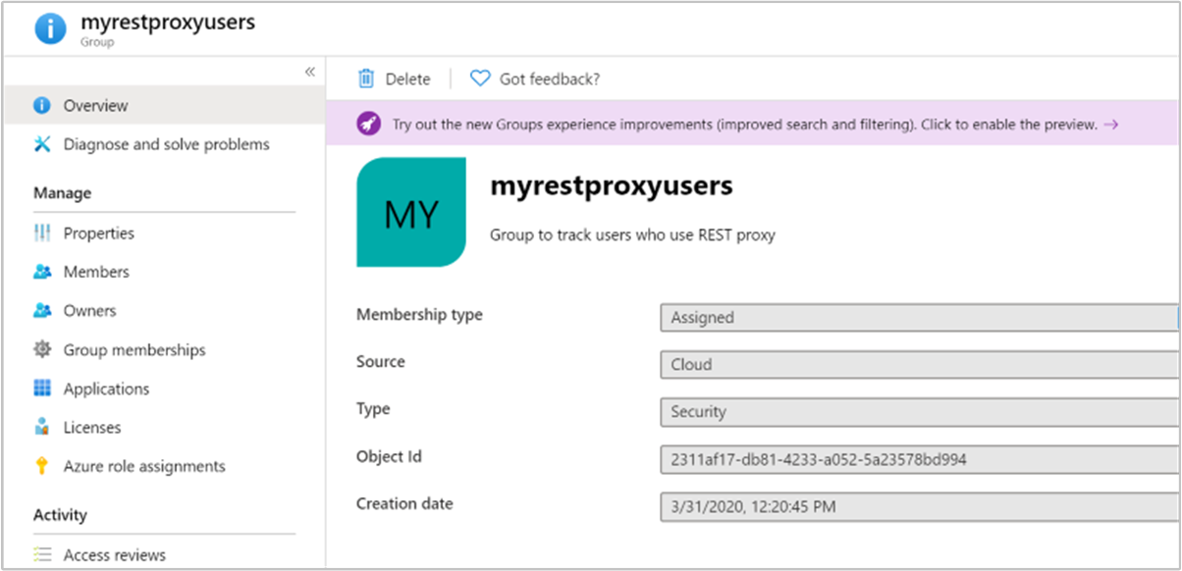1182x571 pixels.
Task: Click the Applications grid icon
Action: (42, 389)
